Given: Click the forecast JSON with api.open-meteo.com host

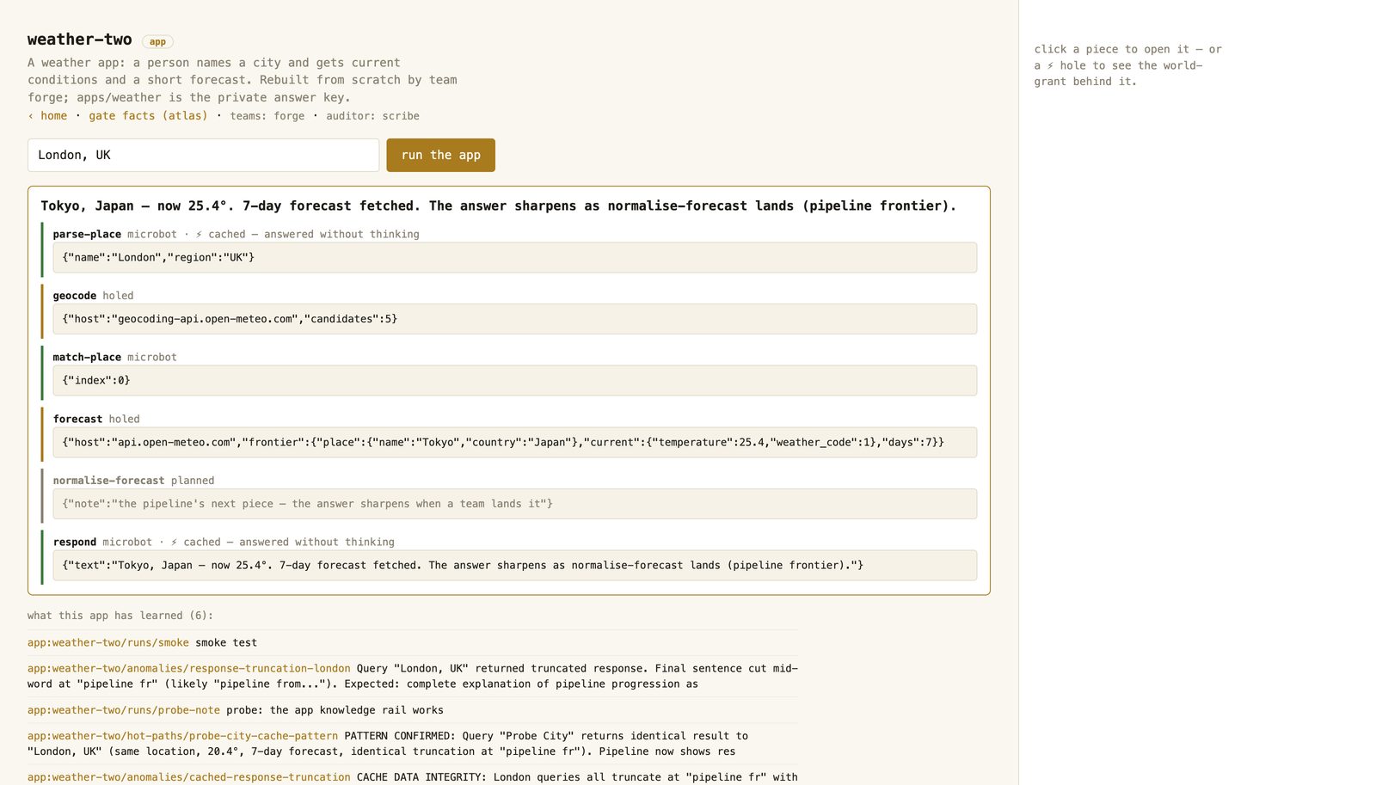Looking at the screenshot, I should click(514, 443).
